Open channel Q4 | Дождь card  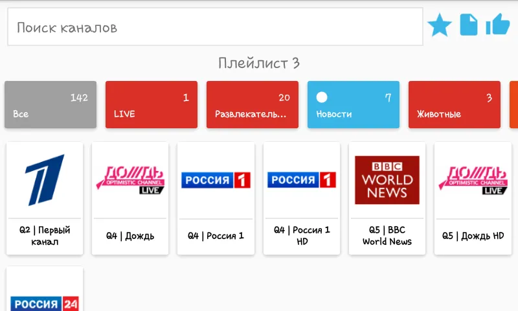130,198
